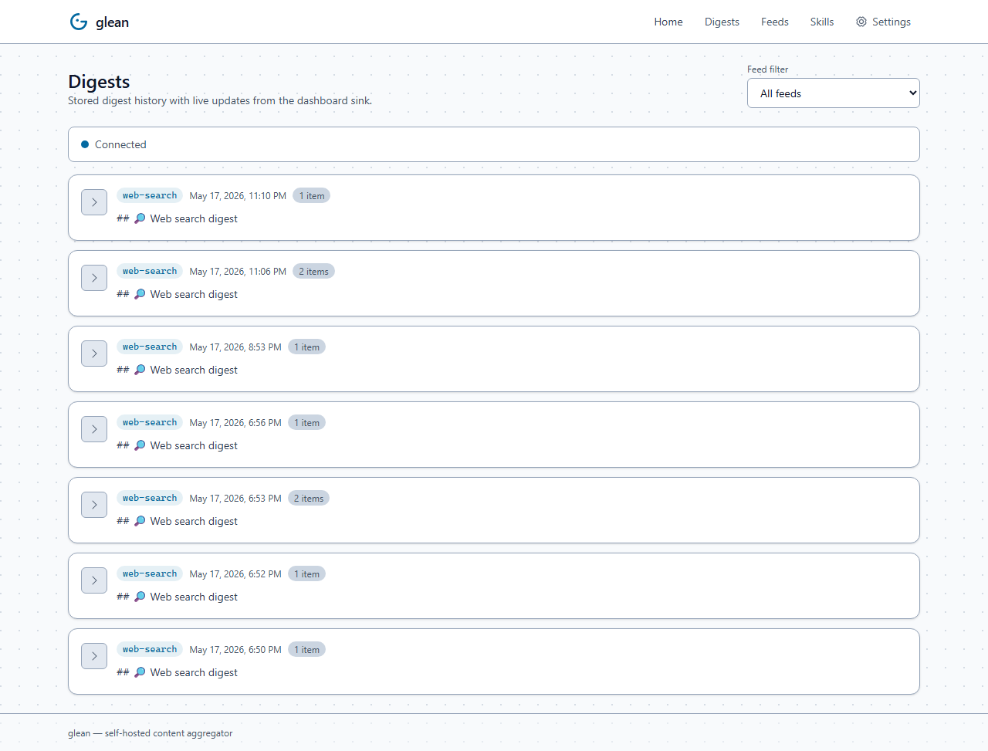
Task: Click the 2 items badge on 11:06 PM digest
Action: 313,272
